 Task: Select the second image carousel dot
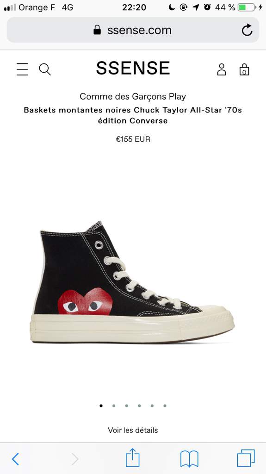pyautogui.click(x=114, y=405)
